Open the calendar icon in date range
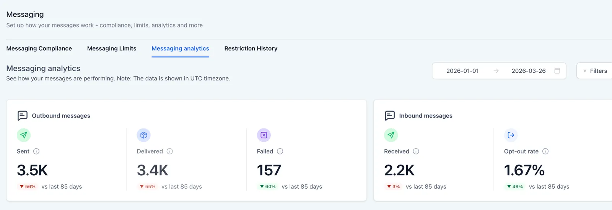 click(x=557, y=71)
